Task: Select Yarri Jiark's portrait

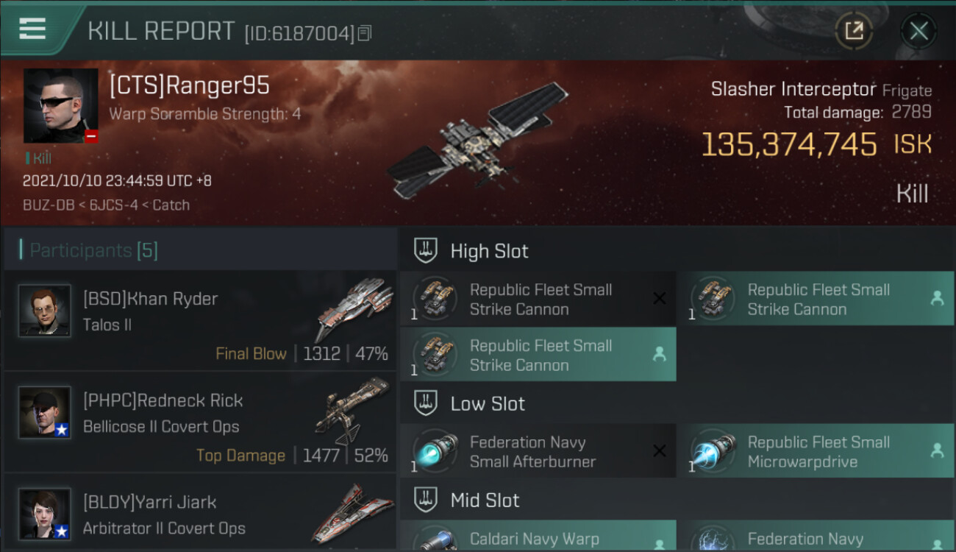Action: pyautogui.click(x=45, y=514)
